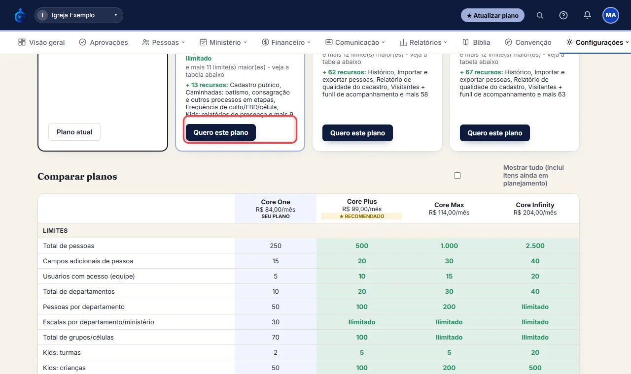The height and width of the screenshot is (374, 631).
Task: Click the Core One plan header
Action: 276,209
